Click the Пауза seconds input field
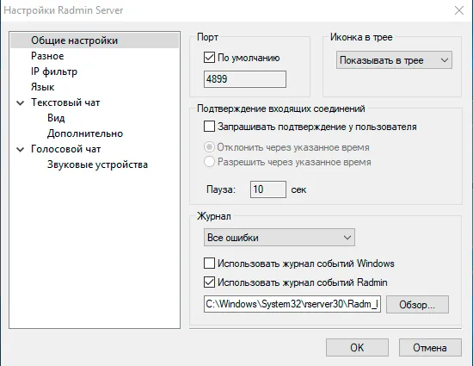 (268, 189)
